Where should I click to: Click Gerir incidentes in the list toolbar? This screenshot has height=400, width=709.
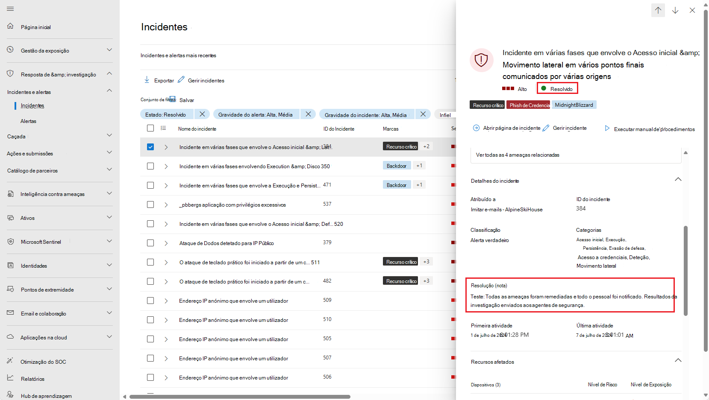click(x=201, y=80)
